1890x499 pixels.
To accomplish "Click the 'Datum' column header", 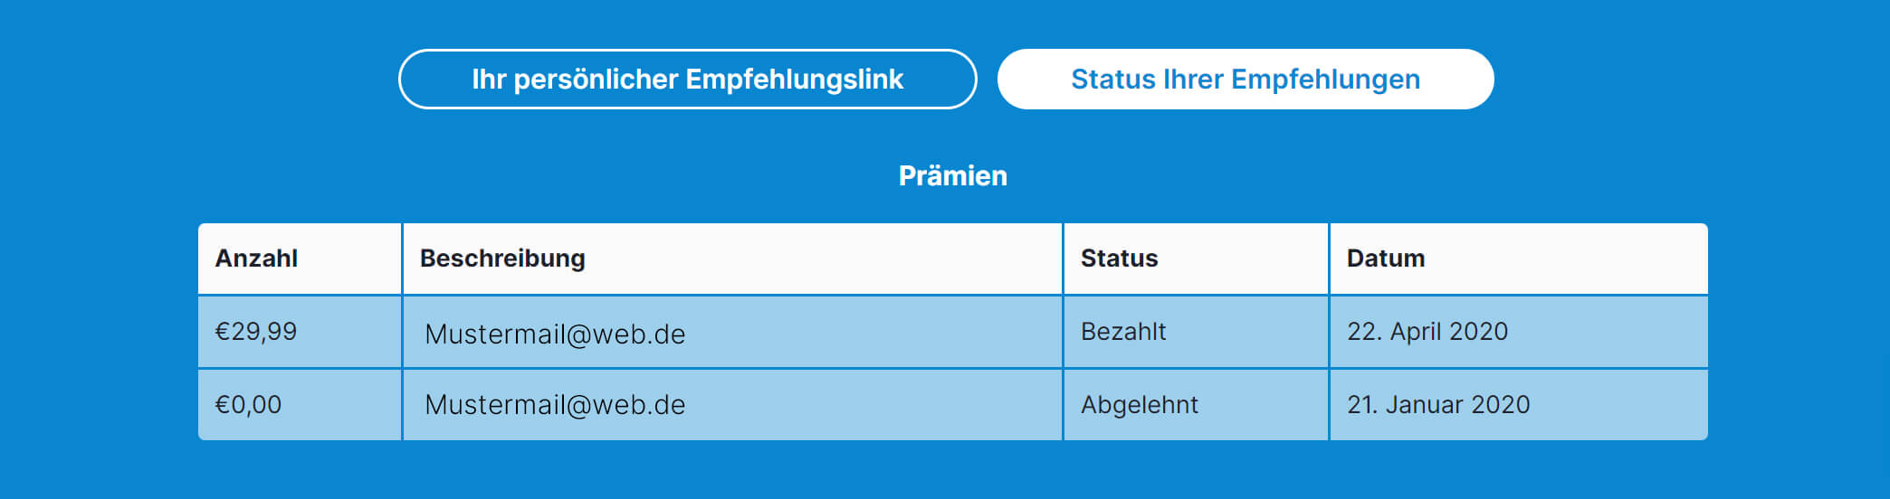I will 1385,259.
